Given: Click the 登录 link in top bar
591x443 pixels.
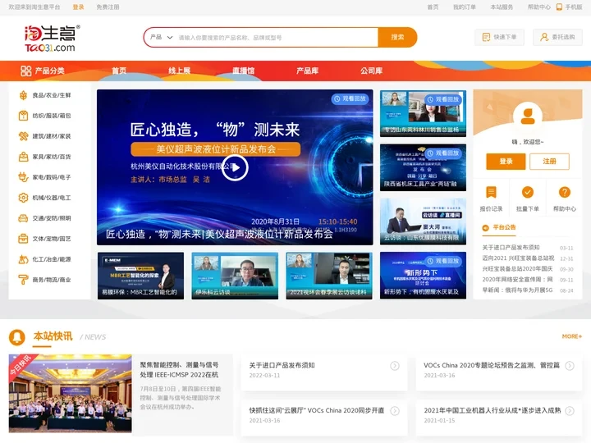Looking at the screenshot, I should coord(79,7).
